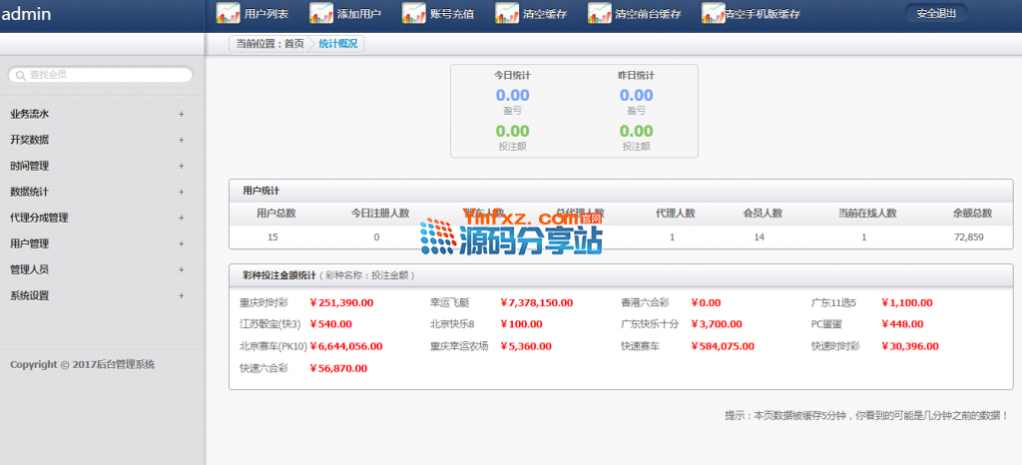Click the 添加用户 toolbar icon

coord(321,13)
